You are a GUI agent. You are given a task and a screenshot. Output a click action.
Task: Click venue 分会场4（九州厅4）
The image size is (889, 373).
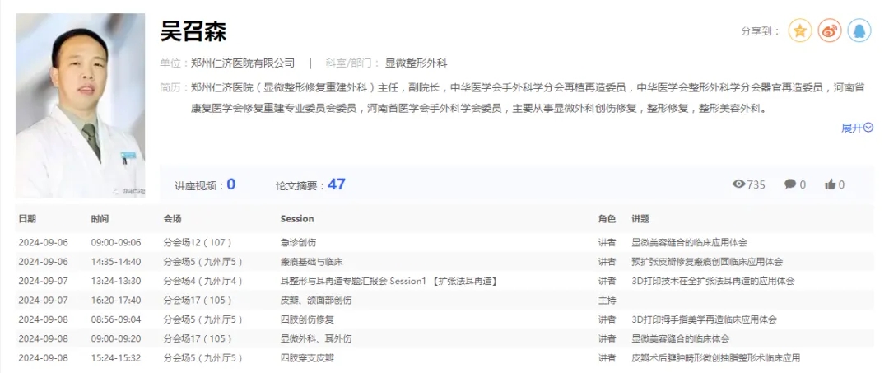tap(203, 281)
